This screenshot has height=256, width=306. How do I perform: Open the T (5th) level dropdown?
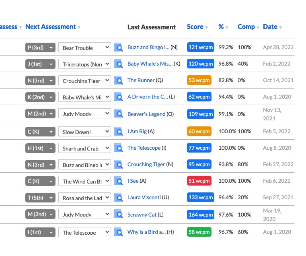(40, 198)
